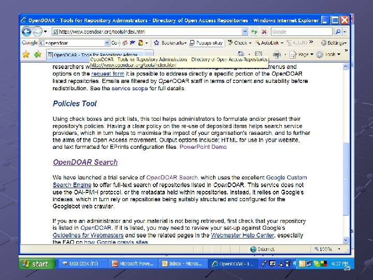This screenshot has height=280, width=373.
Task: Open the Tools menu with gear icon
Action: click(328, 54)
